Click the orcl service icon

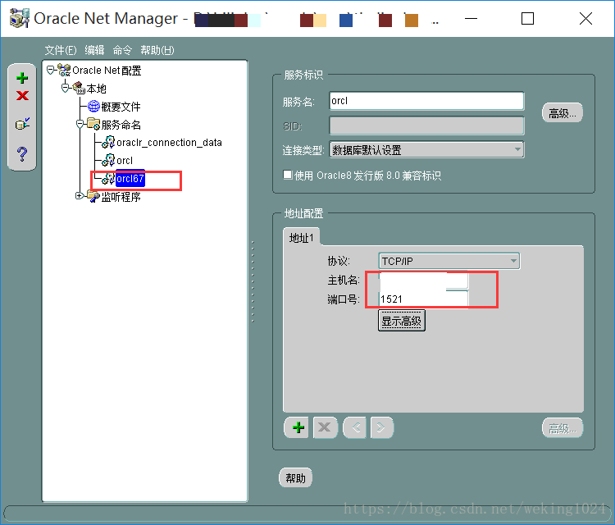coord(108,160)
